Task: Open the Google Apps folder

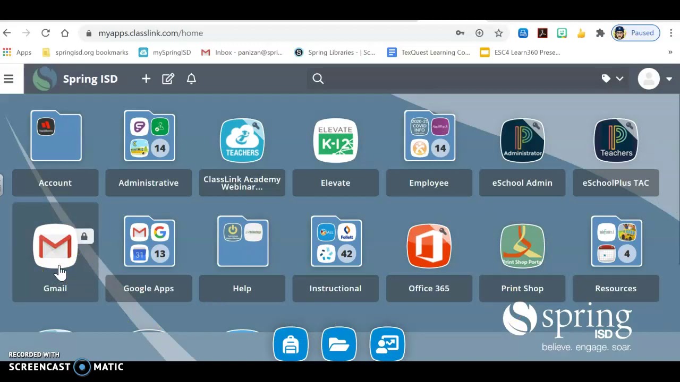Action: tap(149, 242)
